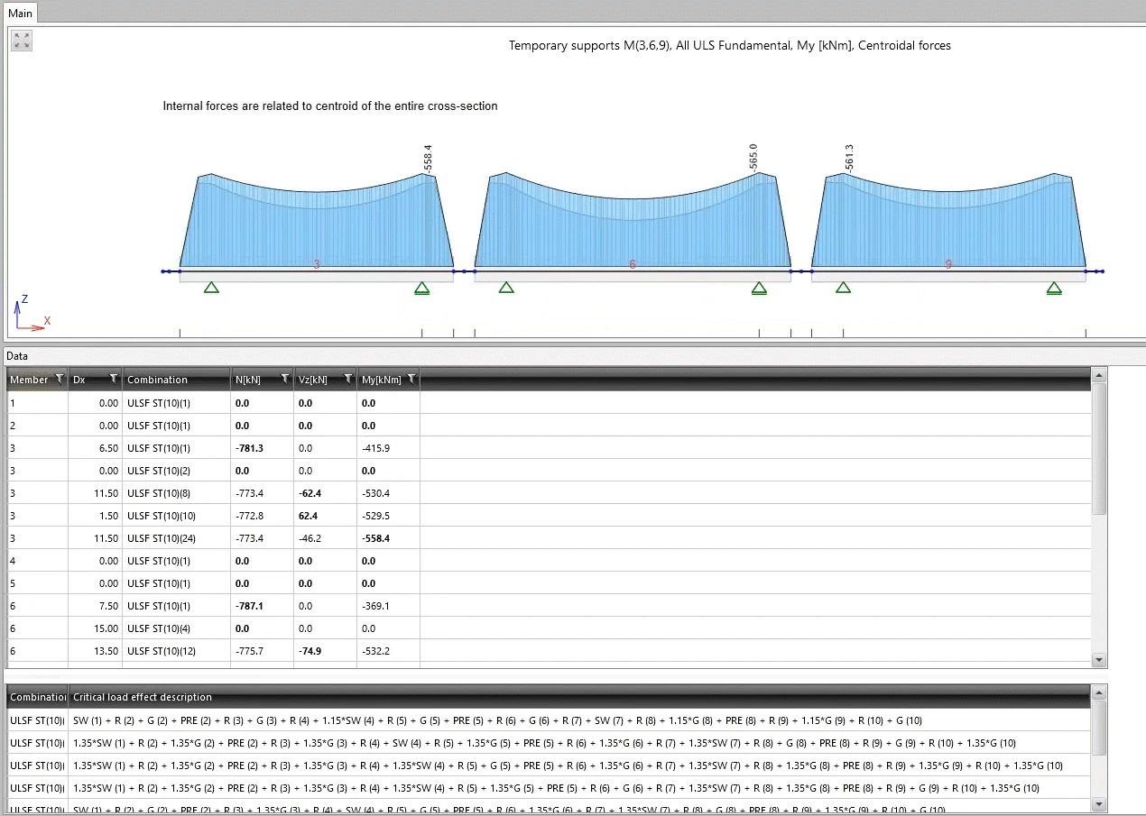Image resolution: width=1146 pixels, height=816 pixels.
Task: Click the -565.0 moment label on diagram
Action: coord(753,157)
